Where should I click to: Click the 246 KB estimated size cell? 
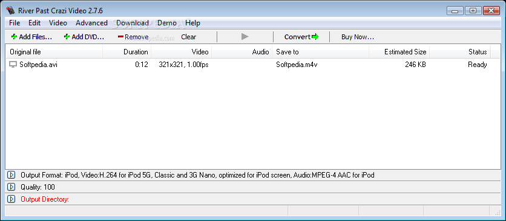point(415,65)
